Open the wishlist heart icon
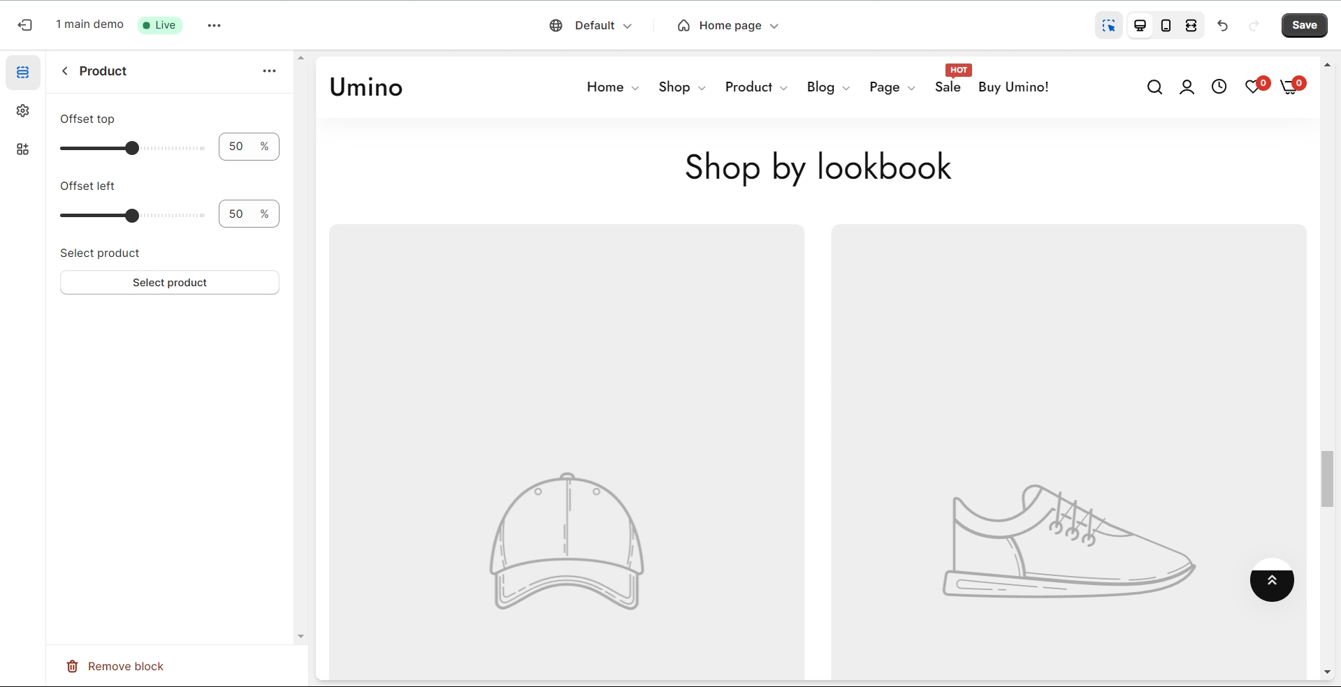 click(x=1253, y=87)
